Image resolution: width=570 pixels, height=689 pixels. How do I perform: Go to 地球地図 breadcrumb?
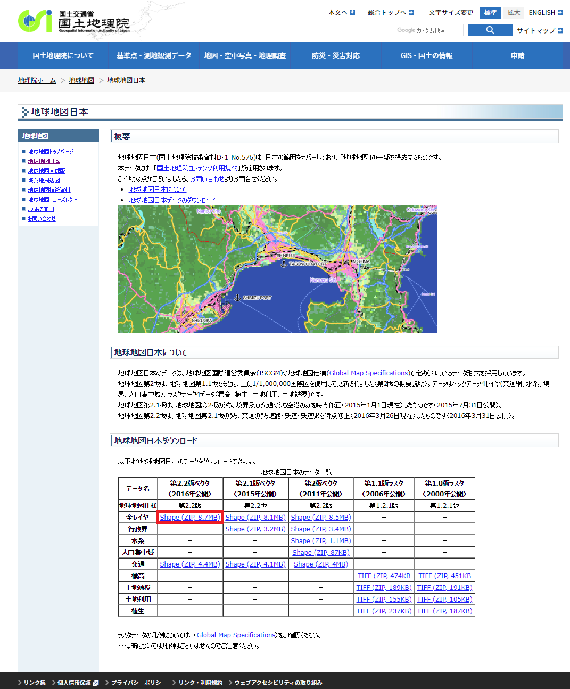81,80
